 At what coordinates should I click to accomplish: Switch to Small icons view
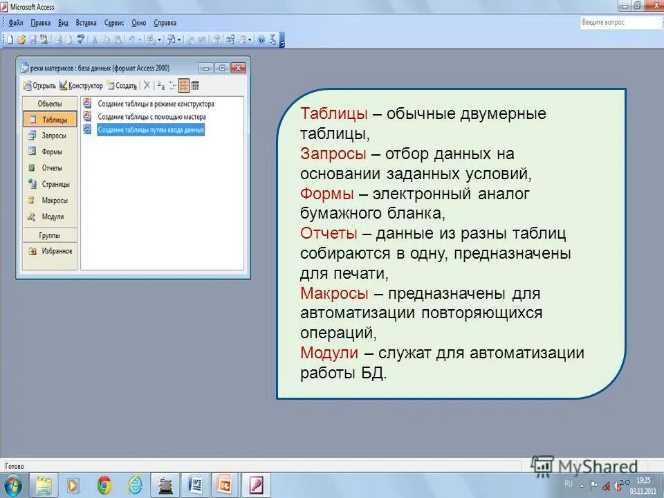[x=172, y=86]
